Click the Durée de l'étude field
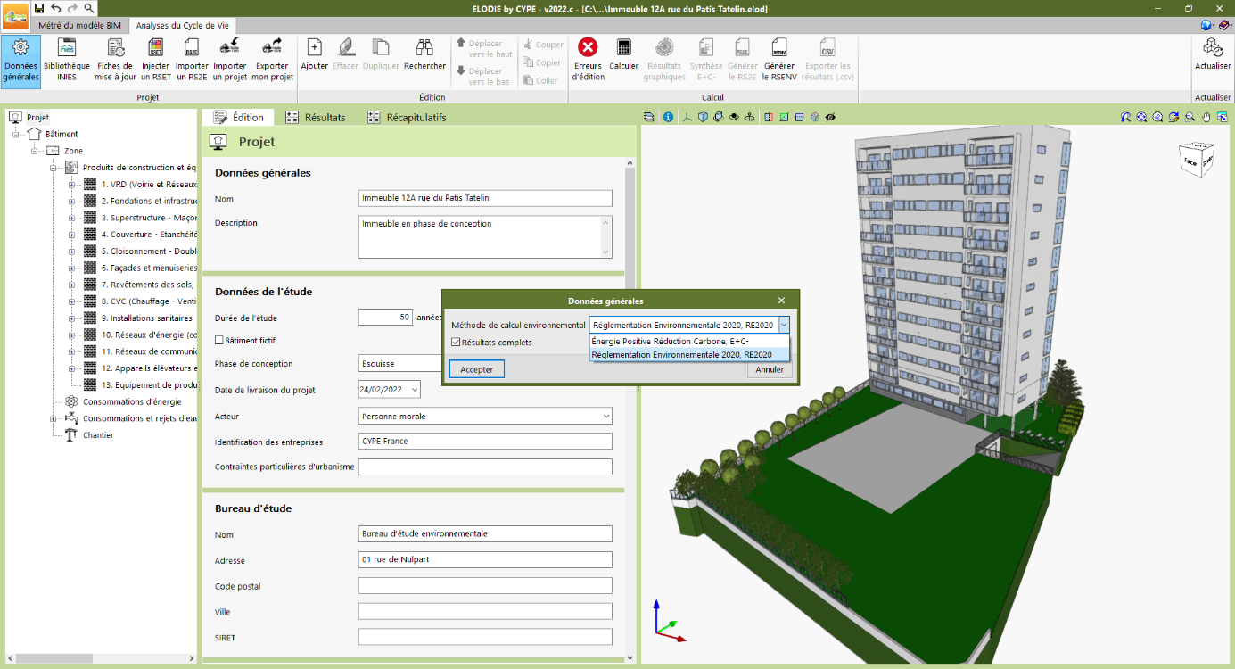The height and width of the screenshot is (669, 1235). [x=385, y=317]
